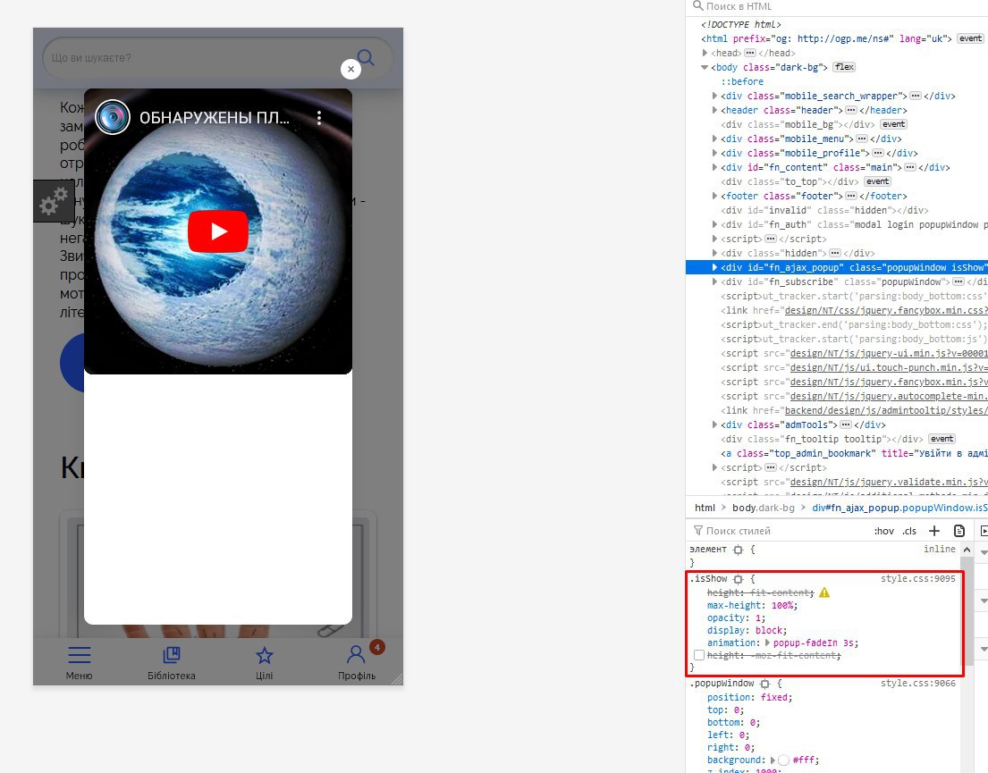Open jquery.autocomplete-min script link
The height and width of the screenshot is (773, 988).
889,396
